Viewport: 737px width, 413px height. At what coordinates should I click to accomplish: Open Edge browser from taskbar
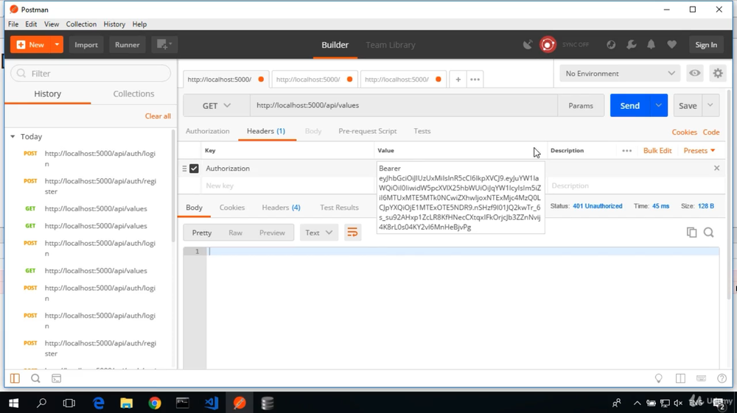coord(98,403)
